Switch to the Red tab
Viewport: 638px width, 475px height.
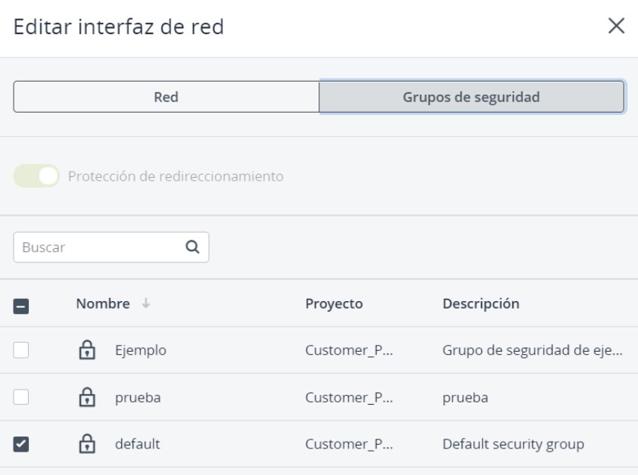166,97
